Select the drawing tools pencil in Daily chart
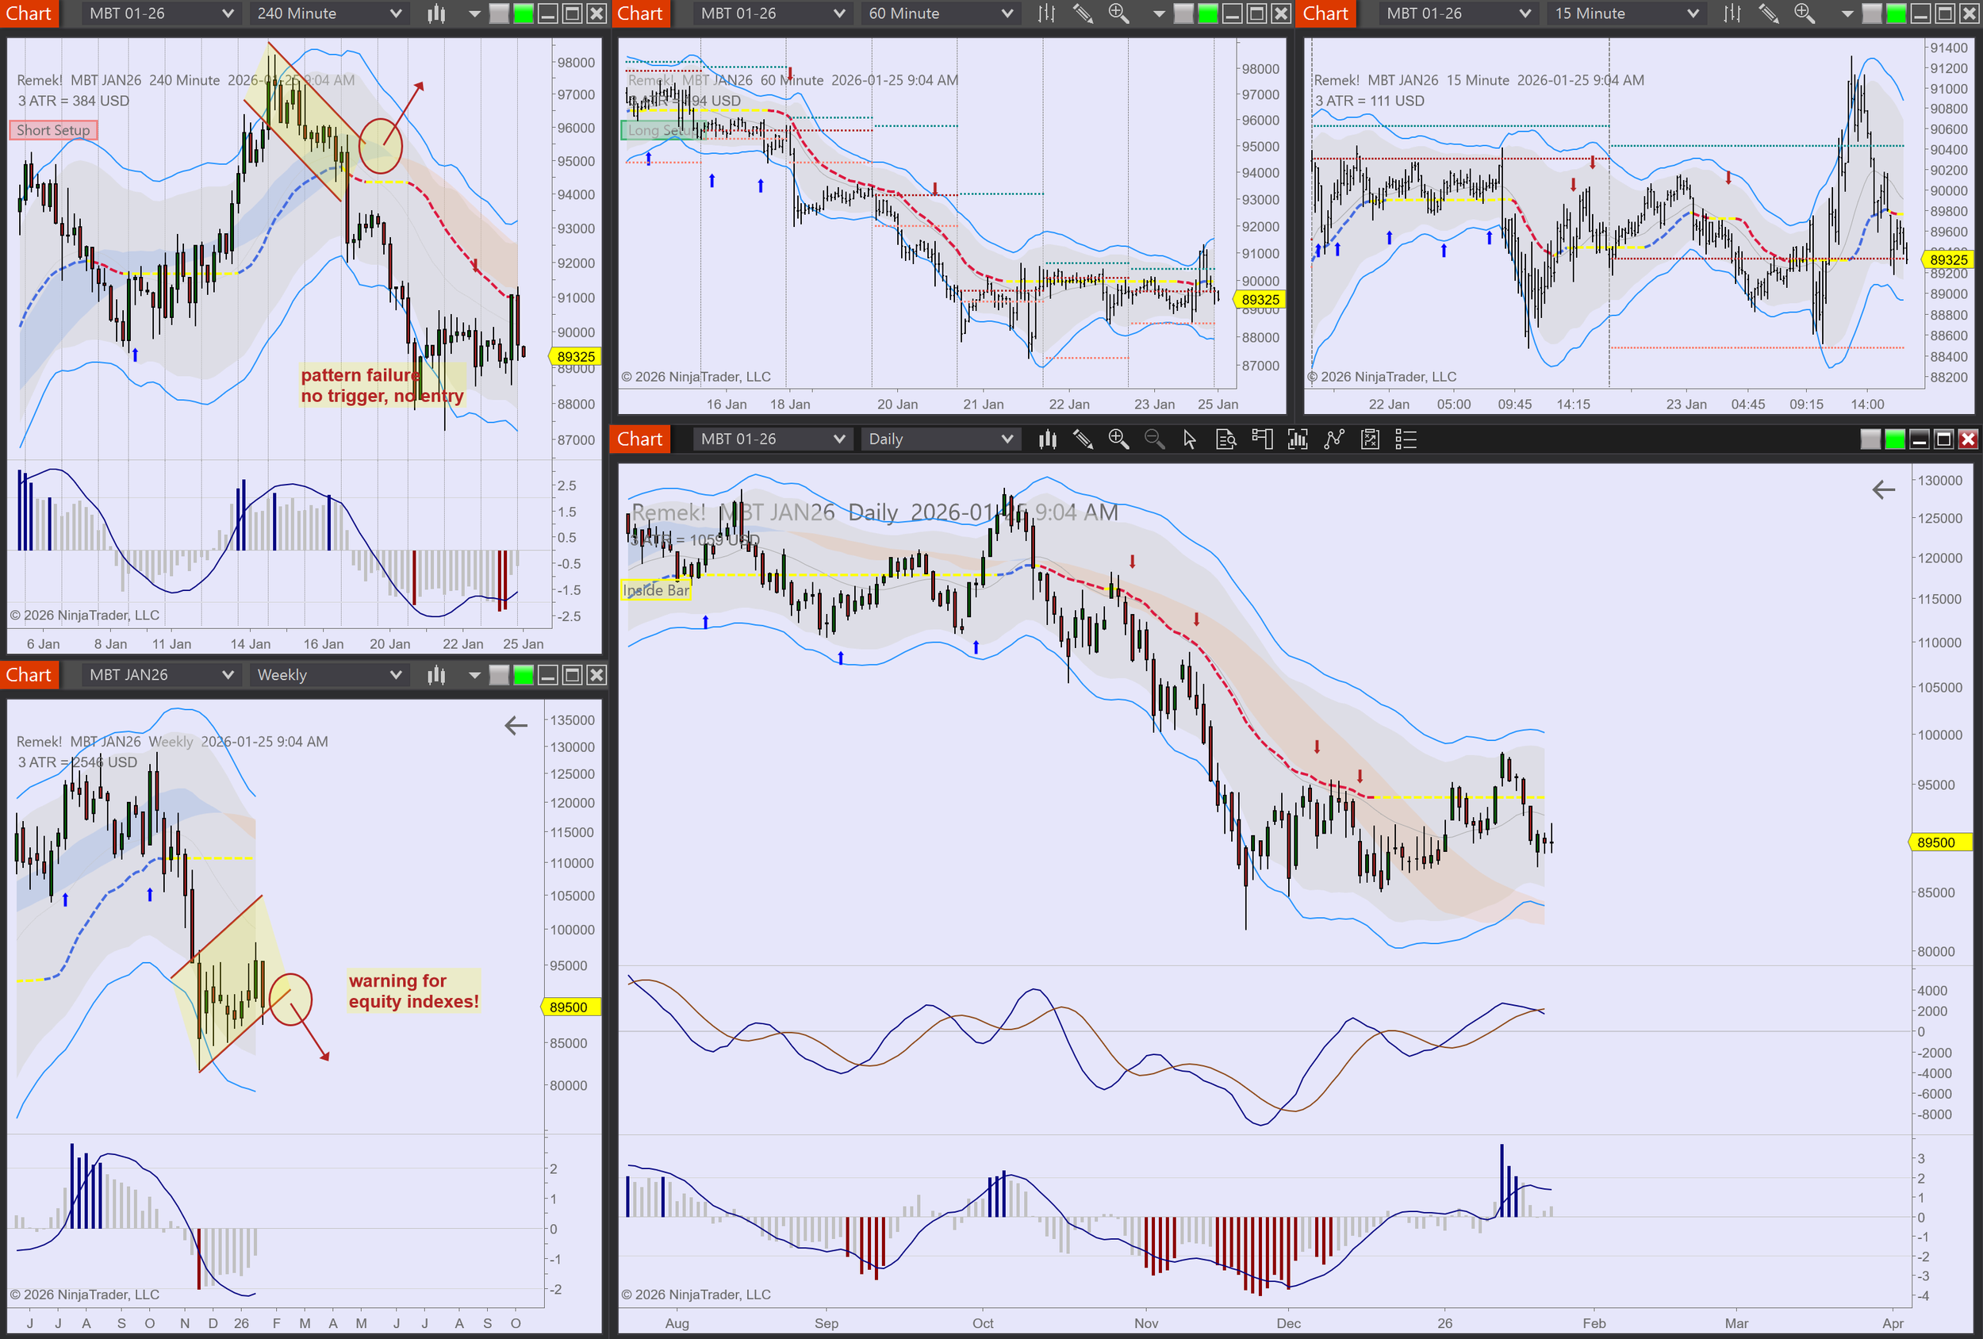Viewport: 1983px width, 1339px height. click(x=1083, y=439)
